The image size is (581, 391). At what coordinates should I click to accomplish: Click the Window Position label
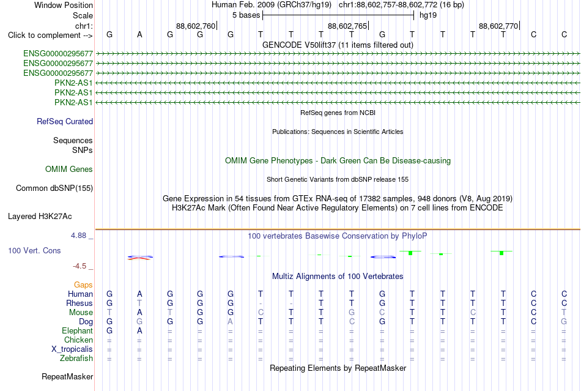(64, 5)
